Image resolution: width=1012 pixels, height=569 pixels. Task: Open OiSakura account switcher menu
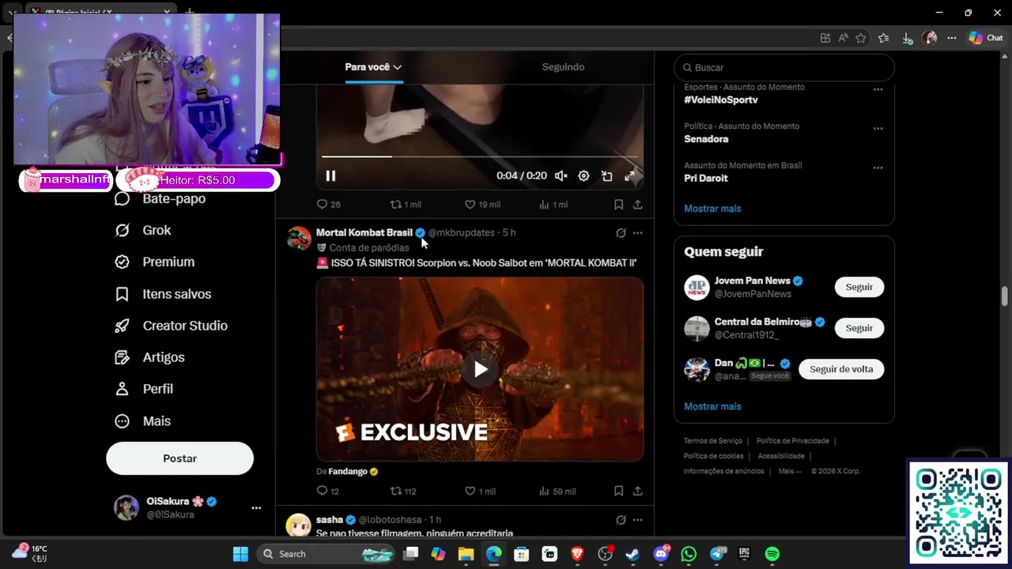(x=188, y=507)
